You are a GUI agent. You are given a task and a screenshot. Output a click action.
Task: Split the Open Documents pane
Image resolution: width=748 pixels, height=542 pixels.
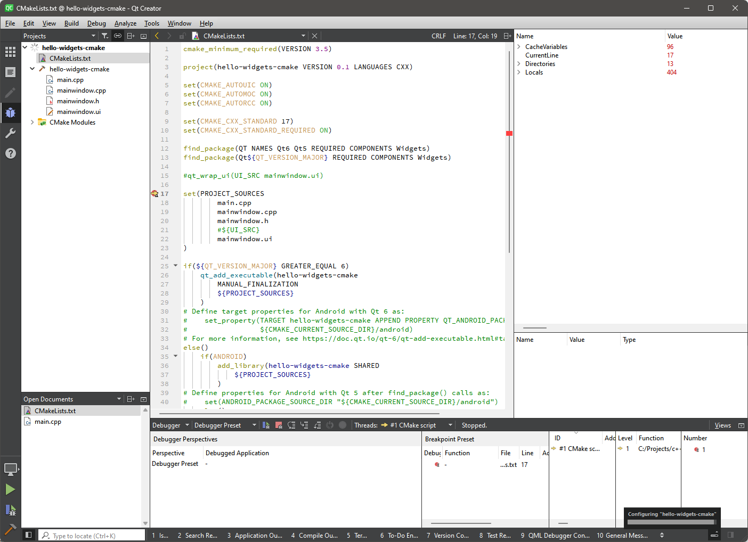click(x=131, y=399)
